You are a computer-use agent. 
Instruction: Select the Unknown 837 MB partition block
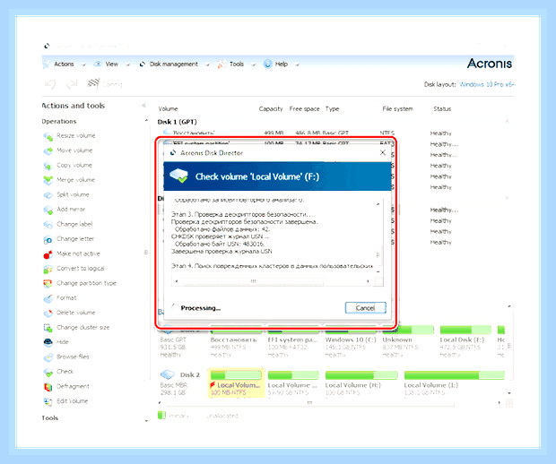coord(408,339)
